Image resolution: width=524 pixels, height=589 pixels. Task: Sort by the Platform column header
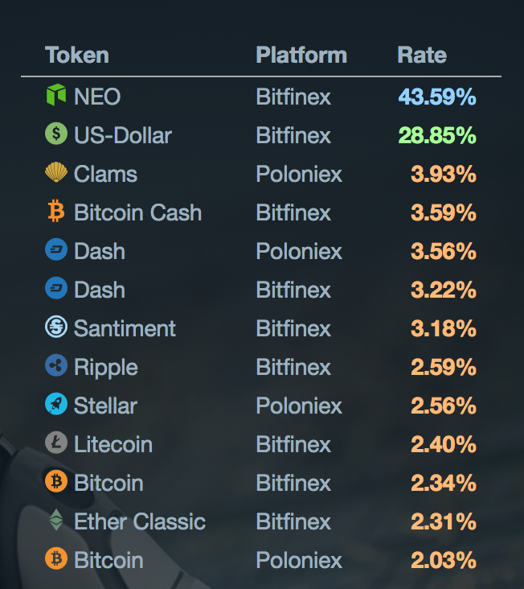pos(301,56)
